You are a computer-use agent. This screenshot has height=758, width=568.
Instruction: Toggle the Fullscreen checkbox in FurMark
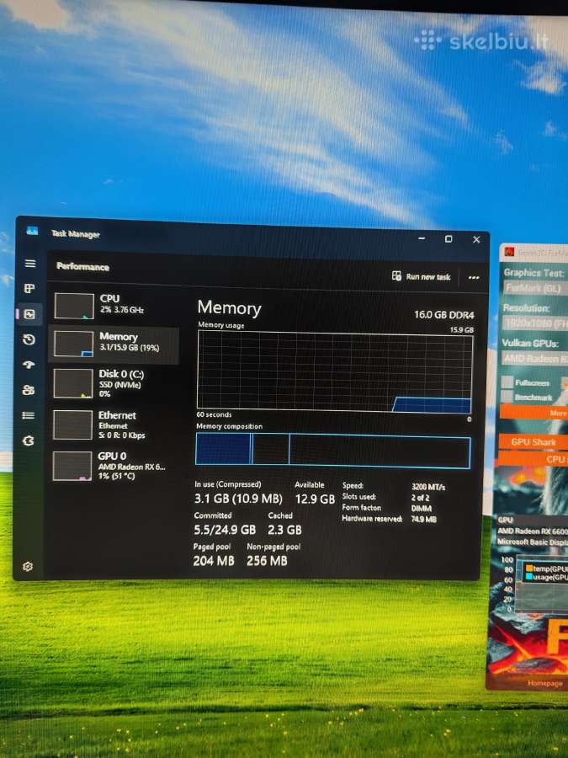pos(507,382)
